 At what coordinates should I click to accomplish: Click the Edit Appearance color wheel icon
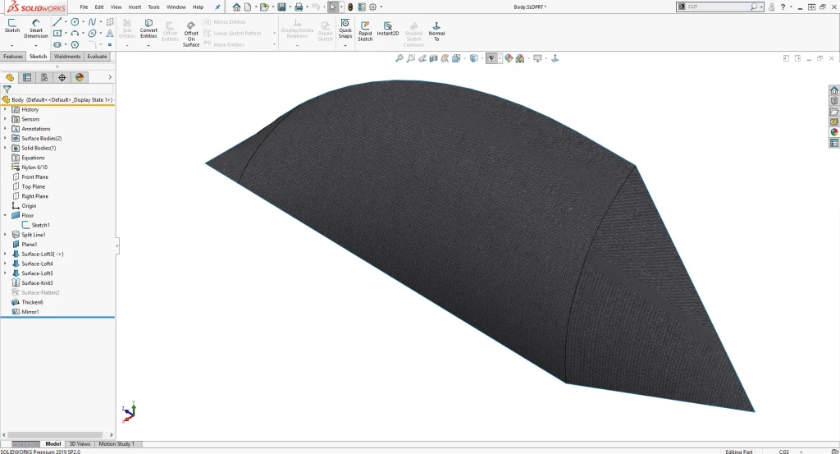[509, 58]
